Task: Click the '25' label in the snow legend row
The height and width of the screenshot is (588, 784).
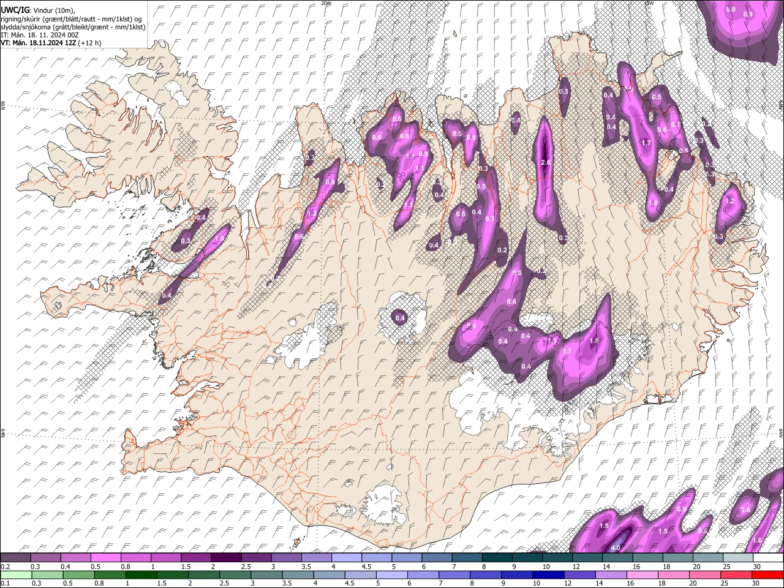Action: [726, 567]
